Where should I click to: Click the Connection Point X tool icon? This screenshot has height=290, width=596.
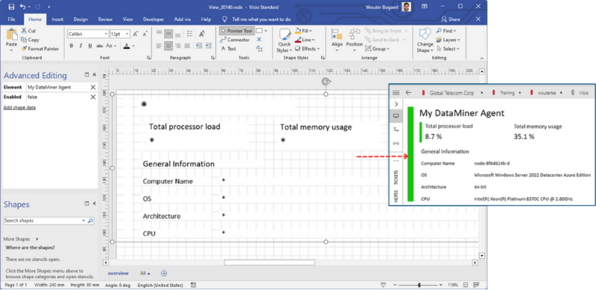click(259, 40)
